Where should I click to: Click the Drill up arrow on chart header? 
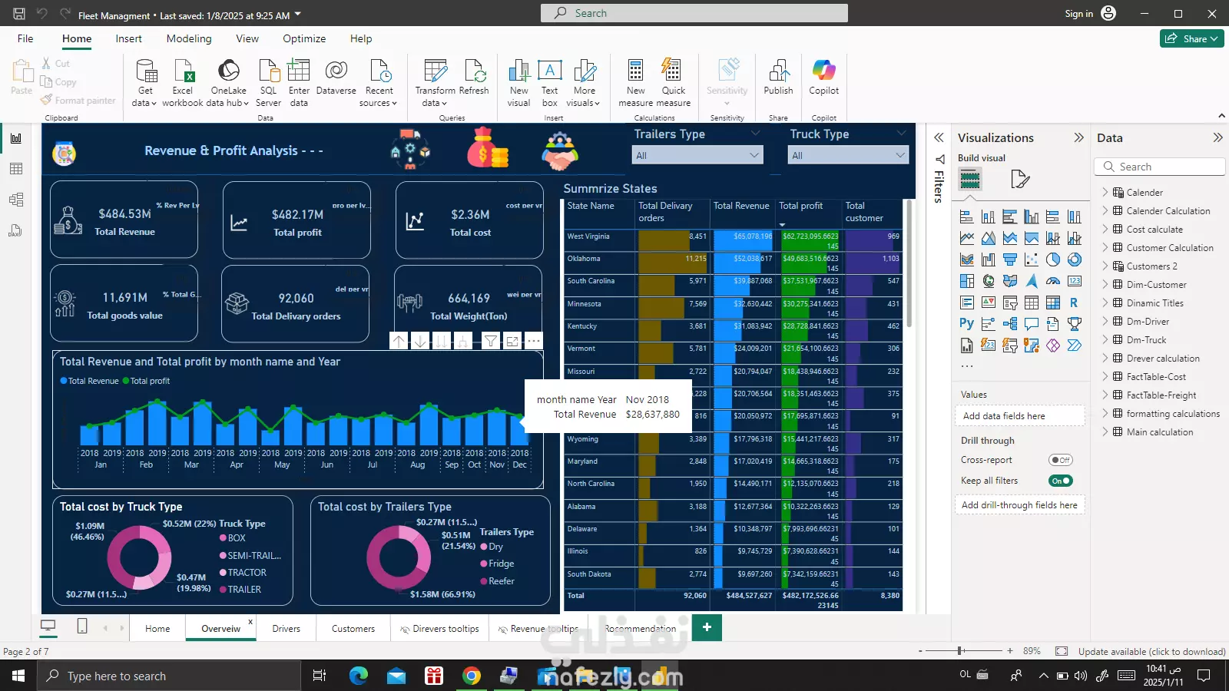click(x=399, y=342)
